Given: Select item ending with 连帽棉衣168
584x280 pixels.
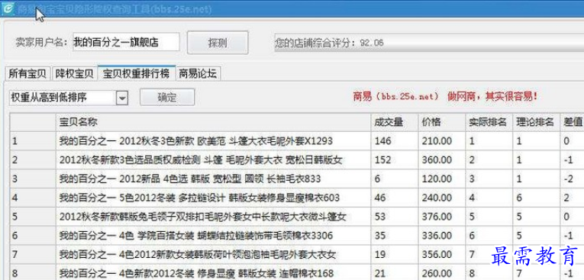Looking at the screenshot, I should [x=196, y=273].
